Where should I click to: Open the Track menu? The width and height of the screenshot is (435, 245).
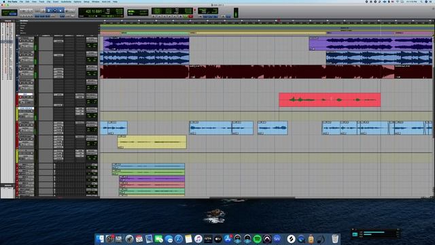coord(41,1)
